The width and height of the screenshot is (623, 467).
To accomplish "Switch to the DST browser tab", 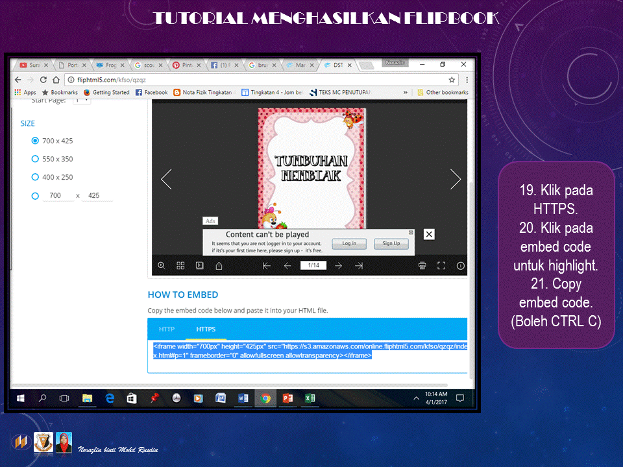I will point(338,65).
